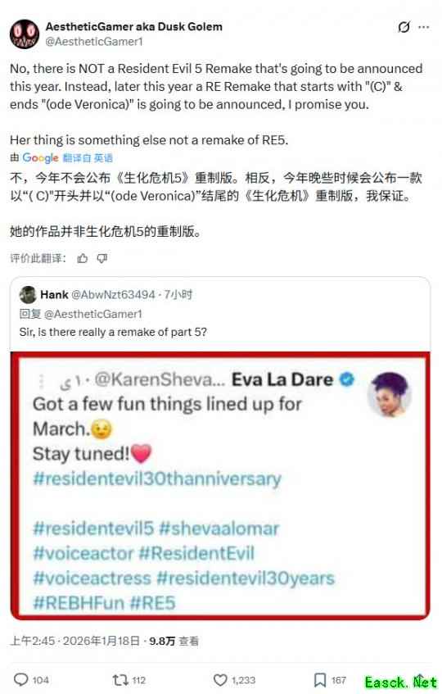Open Hank @AbwNzt63494 profile name

click(x=97, y=294)
